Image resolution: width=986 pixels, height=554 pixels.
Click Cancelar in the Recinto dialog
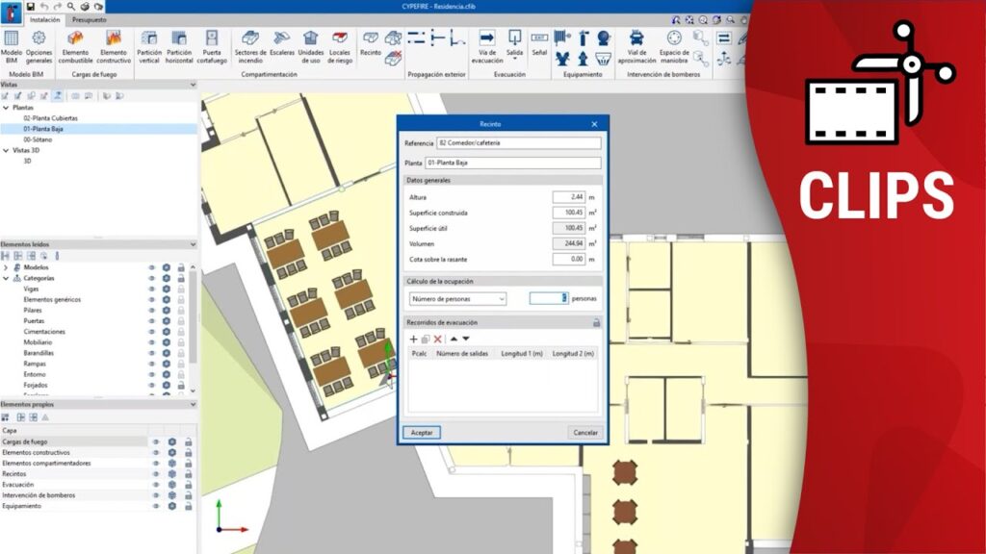(585, 433)
